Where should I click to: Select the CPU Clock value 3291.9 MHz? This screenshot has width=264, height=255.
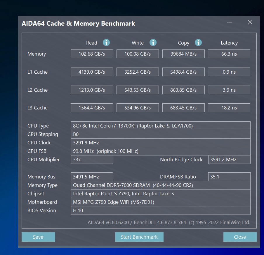tap(161, 143)
